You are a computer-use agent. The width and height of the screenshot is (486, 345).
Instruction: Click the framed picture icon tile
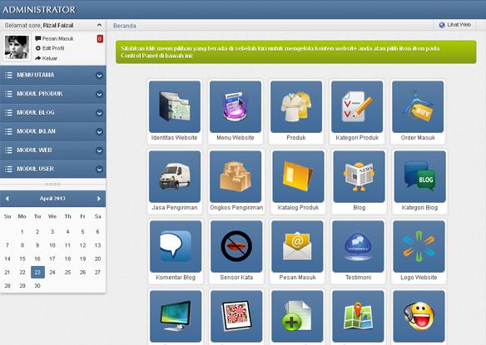[236, 316]
